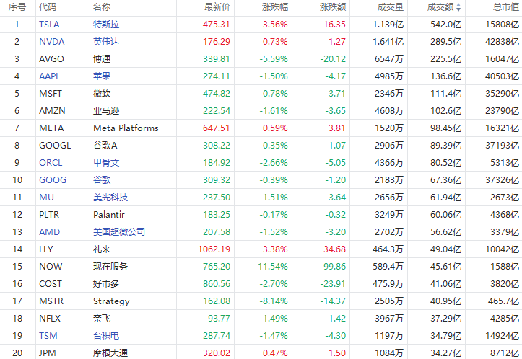Open the ORCL ticker link
This screenshot has height=359, width=522.
click(x=51, y=162)
